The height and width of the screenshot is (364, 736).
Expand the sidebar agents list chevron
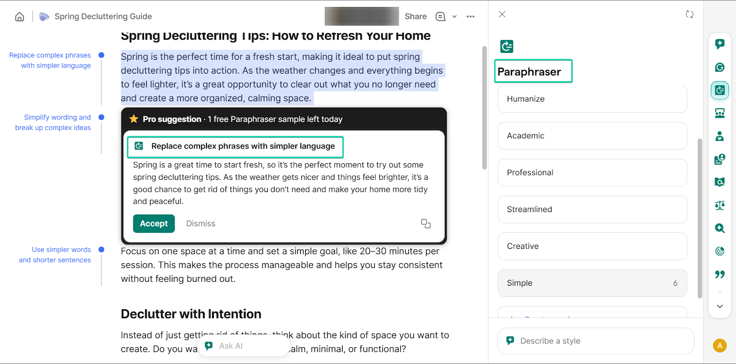(x=720, y=306)
